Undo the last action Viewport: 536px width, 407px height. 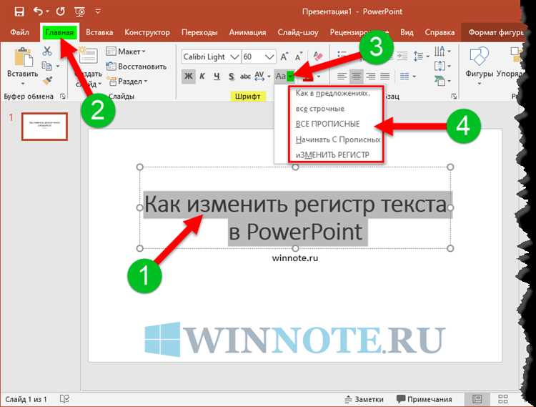(x=38, y=11)
